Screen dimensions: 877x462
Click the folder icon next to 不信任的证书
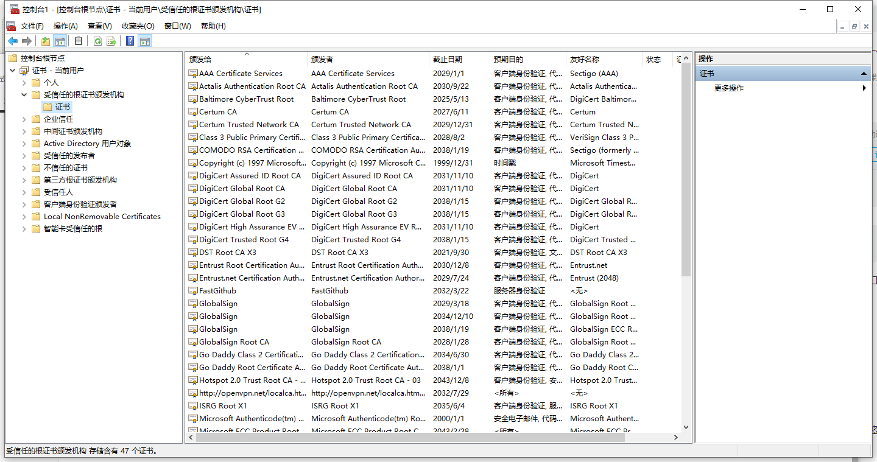click(36, 167)
